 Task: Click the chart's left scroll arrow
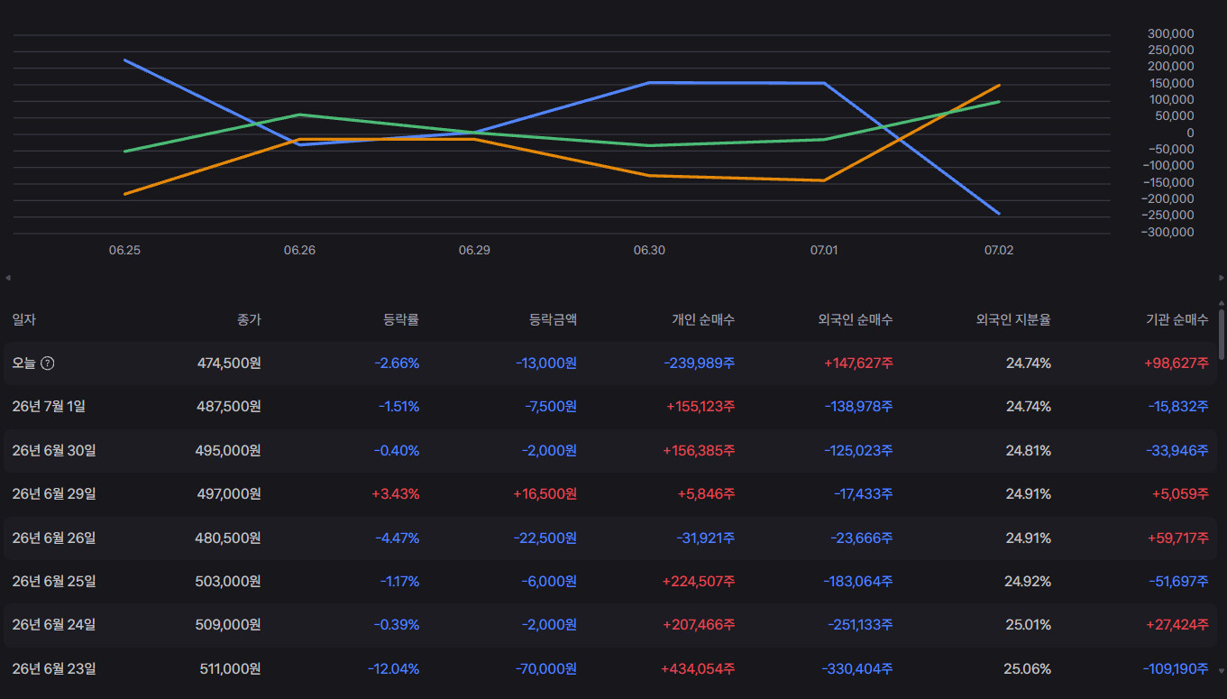tap(7, 278)
